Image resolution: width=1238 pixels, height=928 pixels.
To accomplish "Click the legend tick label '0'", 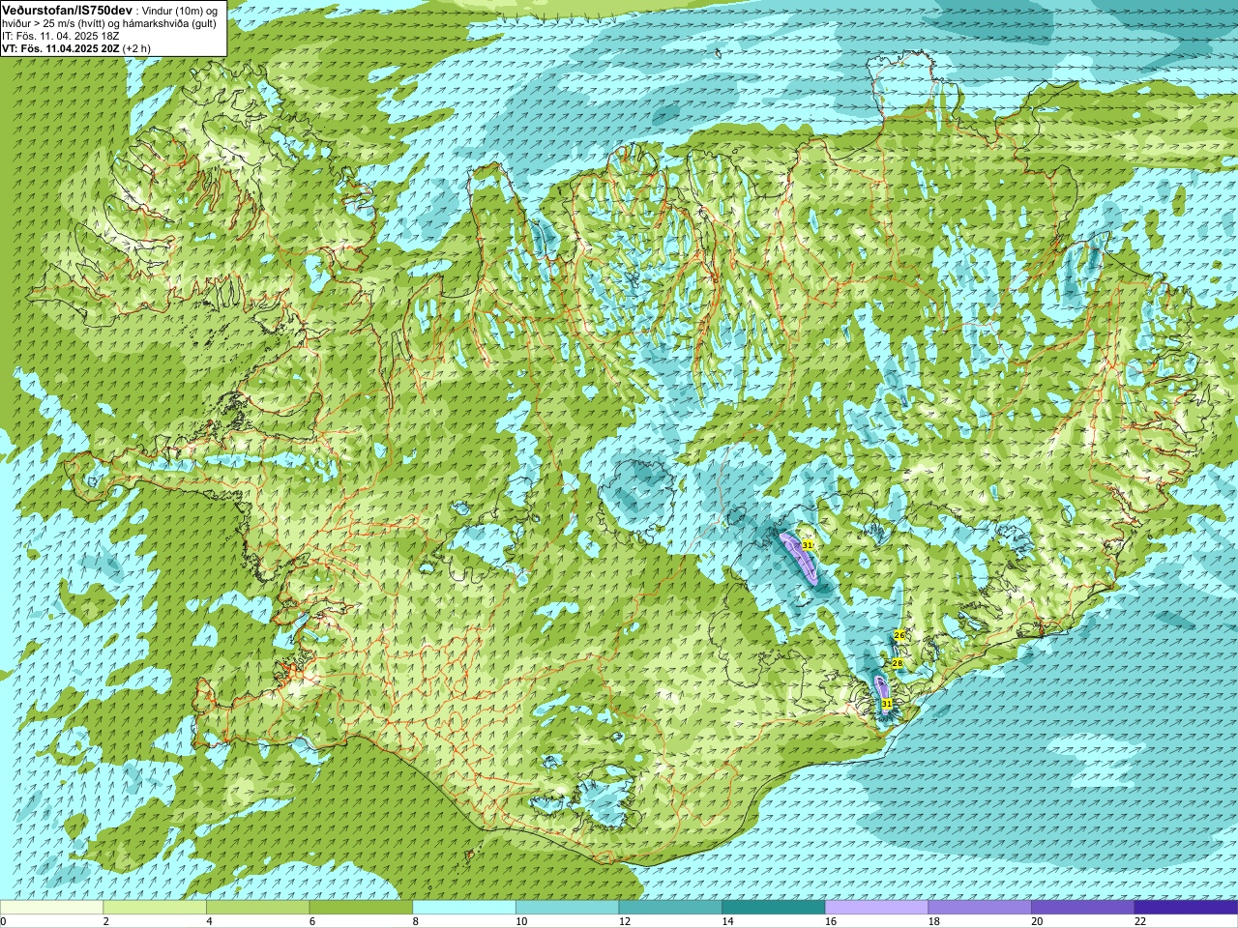I will [4, 921].
